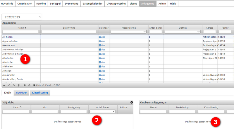Click the Artilleriegatan address cell
Screen dimensions: 234x129
(210, 37)
